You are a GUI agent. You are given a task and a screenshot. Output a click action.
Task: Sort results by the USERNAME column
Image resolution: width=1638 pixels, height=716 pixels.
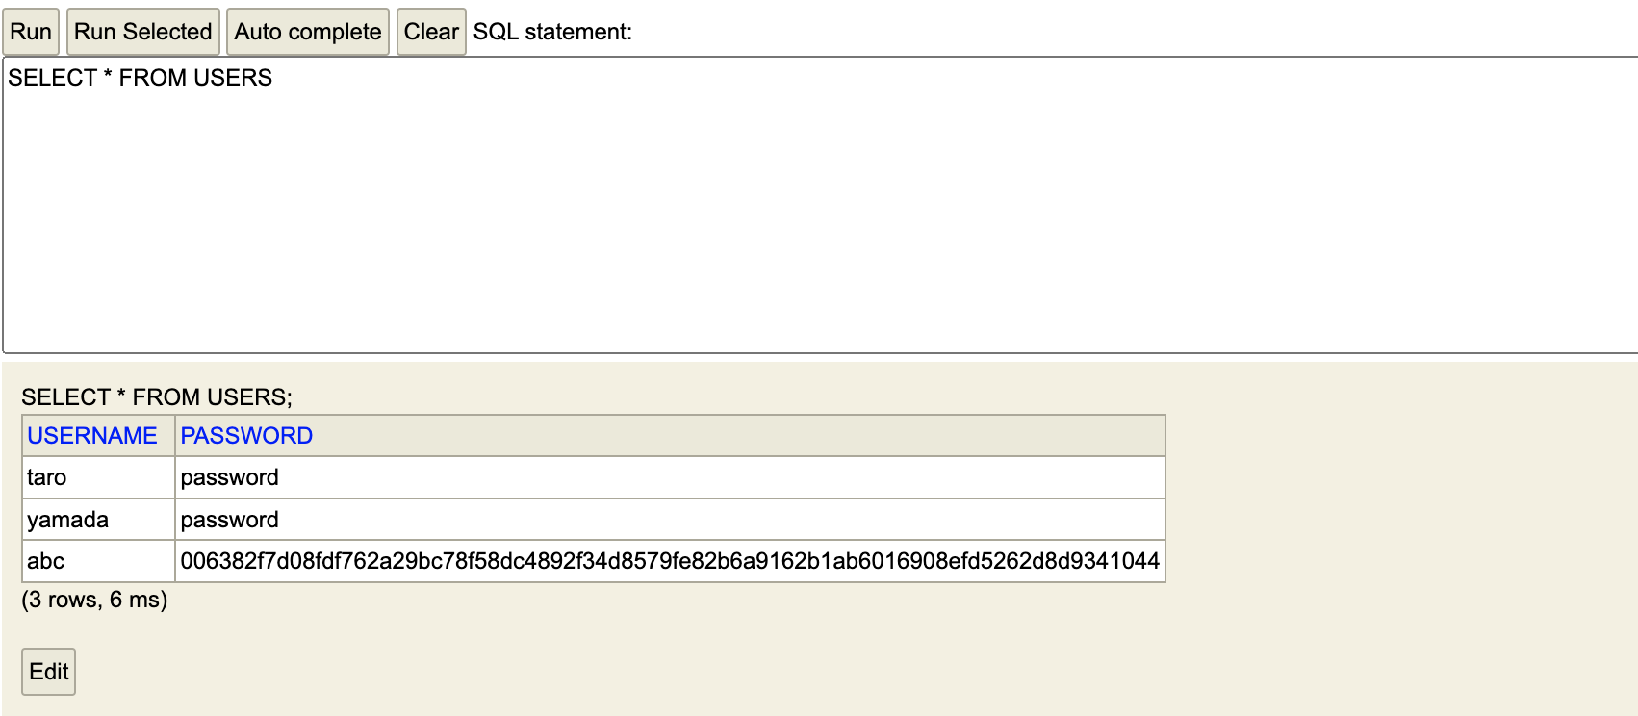pyautogui.click(x=93, y=435)
